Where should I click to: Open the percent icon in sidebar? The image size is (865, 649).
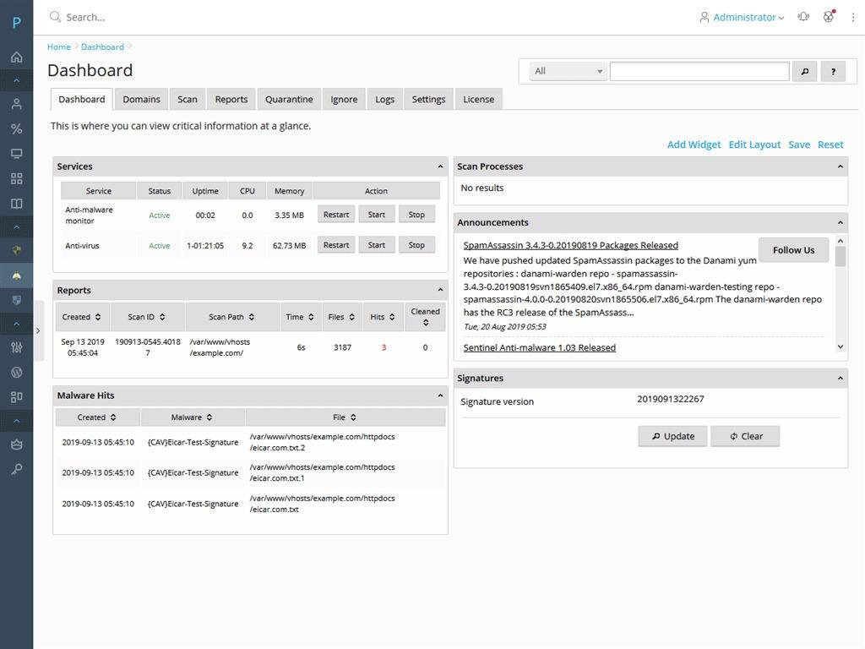pyautogui.click(x=16, y=129)
